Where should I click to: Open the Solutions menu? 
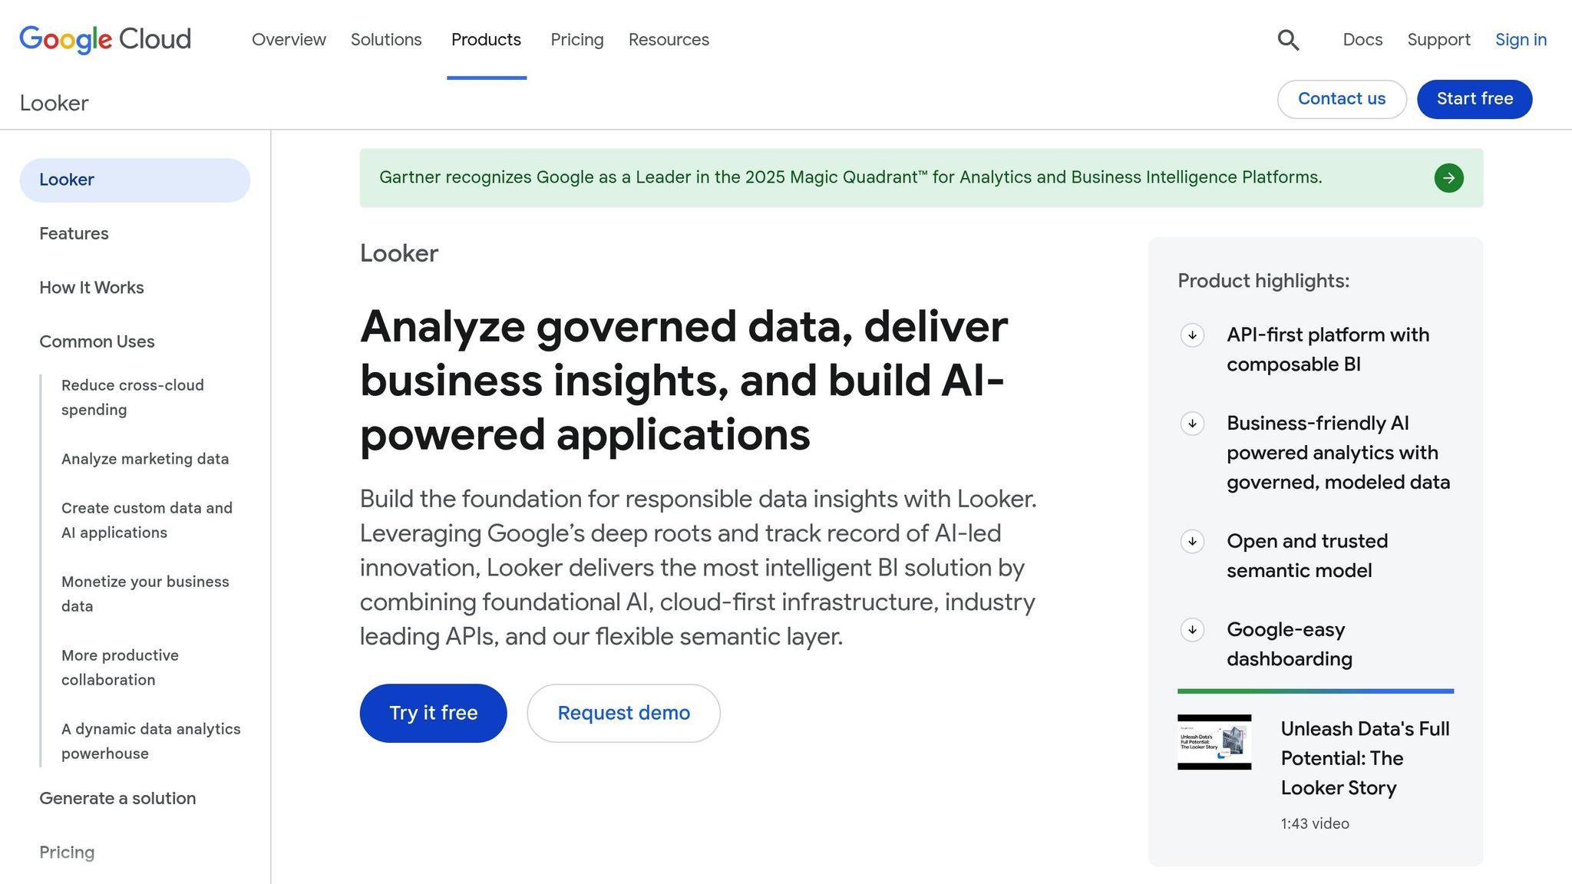(386, 39)
